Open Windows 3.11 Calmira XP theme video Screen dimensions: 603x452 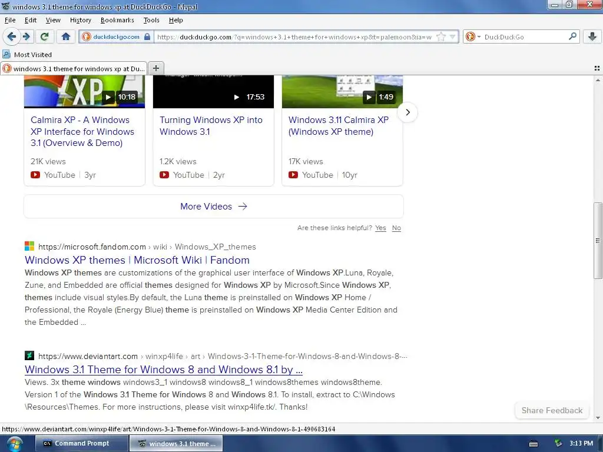click(x=339, y=126)
